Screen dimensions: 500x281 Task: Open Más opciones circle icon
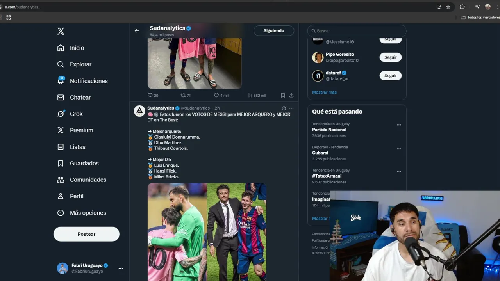(x=61, y=213)
